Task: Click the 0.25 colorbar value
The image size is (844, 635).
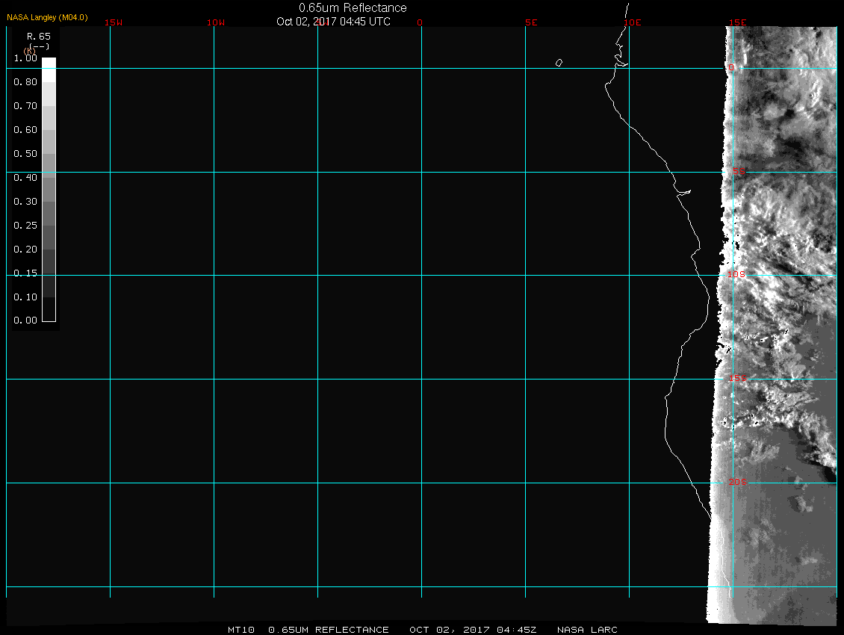Action: pos(25,226)
